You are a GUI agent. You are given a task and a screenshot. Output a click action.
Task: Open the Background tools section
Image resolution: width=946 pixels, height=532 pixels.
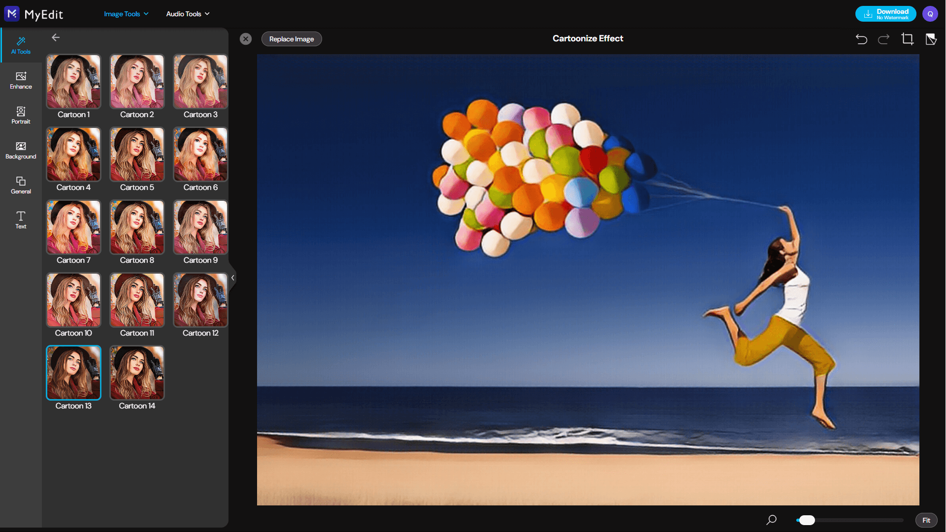coord(21,150)
